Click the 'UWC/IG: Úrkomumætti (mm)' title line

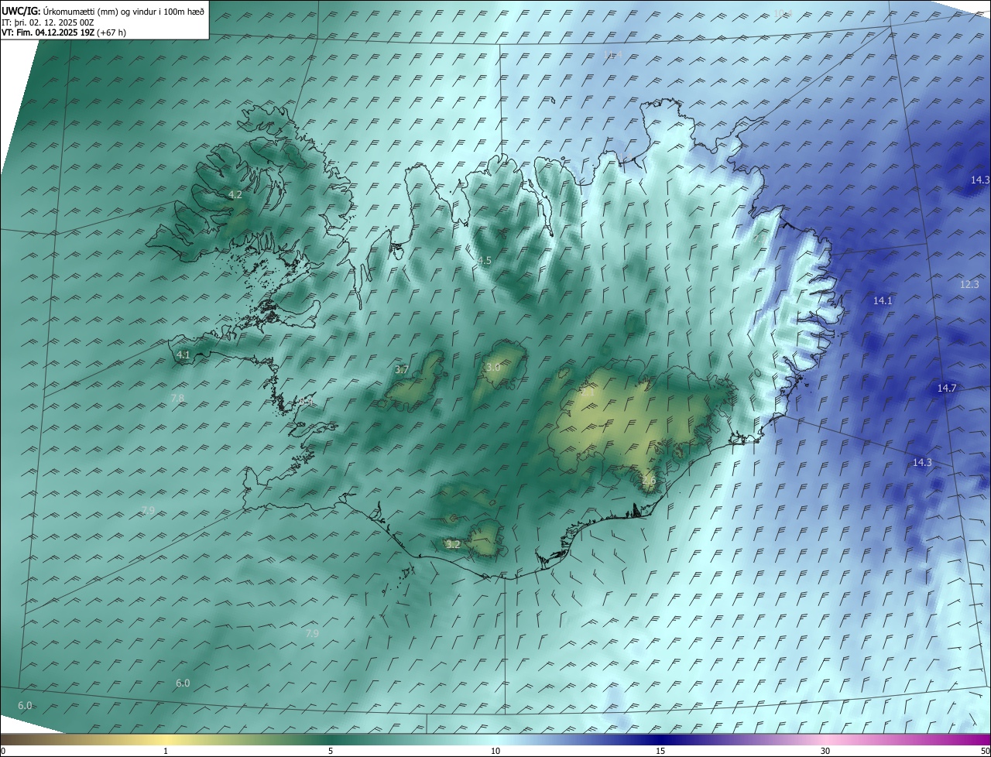tap(103, 12)
